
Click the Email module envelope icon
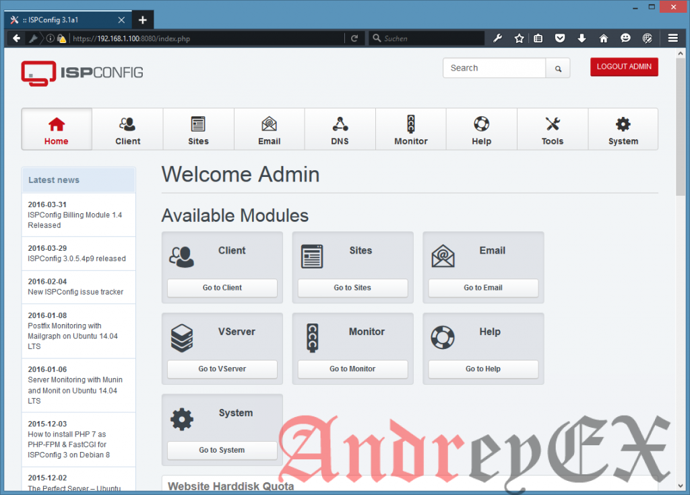[443, 256]
